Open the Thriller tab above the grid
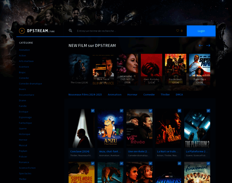The image size is (232, 183). [x=165, y=95]
